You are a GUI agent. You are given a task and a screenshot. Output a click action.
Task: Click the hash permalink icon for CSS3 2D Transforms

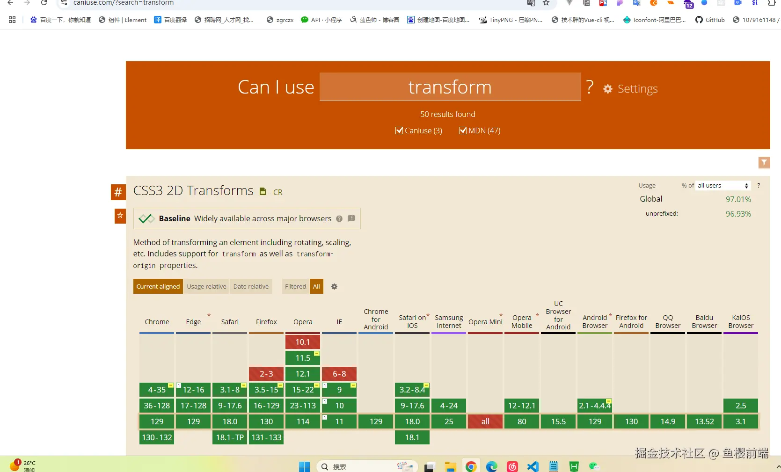pos(118,192)
